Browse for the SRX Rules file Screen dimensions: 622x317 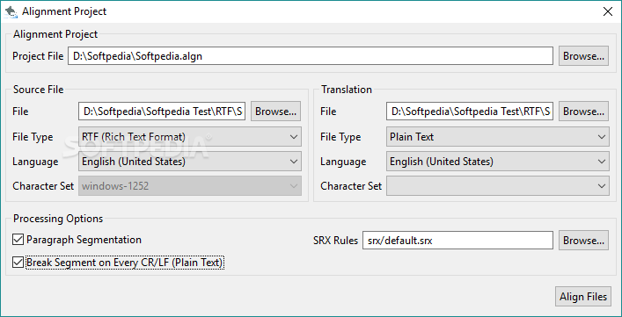(583, 241)
